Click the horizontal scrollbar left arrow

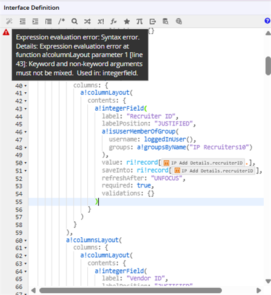pos(33,291)
